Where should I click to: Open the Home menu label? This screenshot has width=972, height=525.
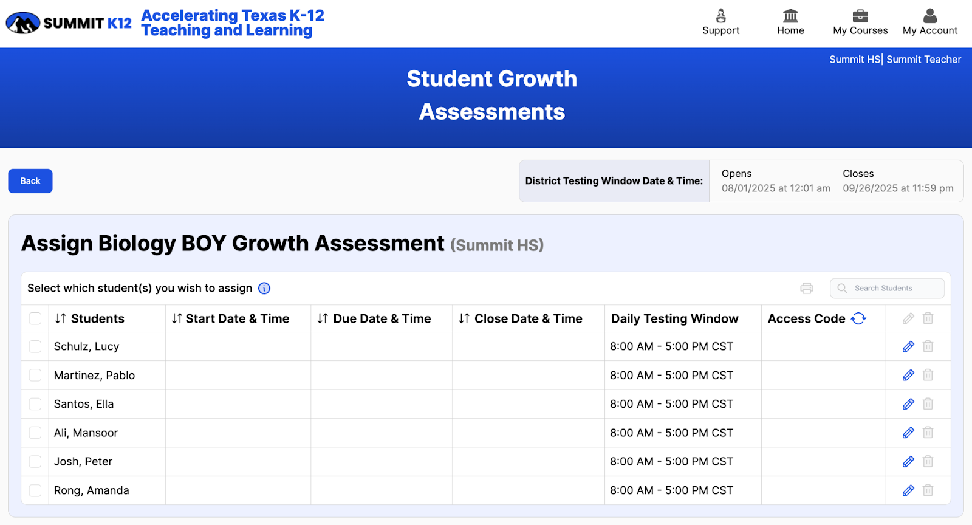click(790, 30)
